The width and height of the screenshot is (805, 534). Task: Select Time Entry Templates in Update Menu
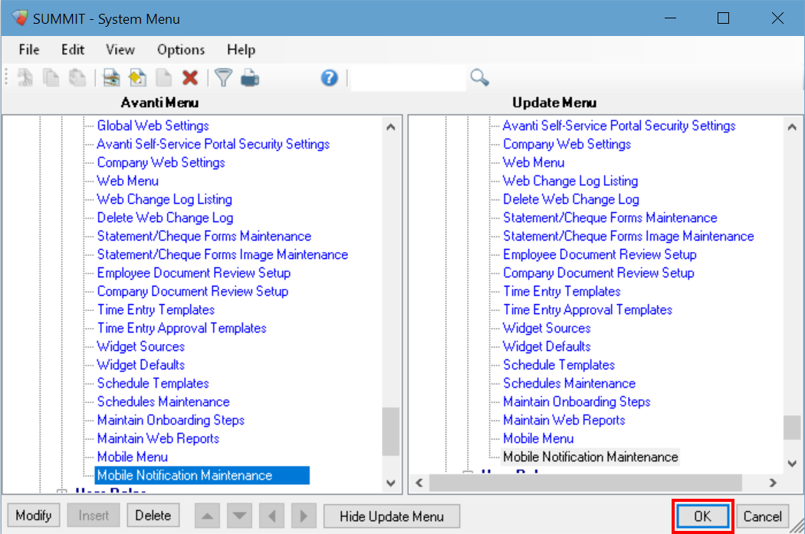[x=562, y=292]
